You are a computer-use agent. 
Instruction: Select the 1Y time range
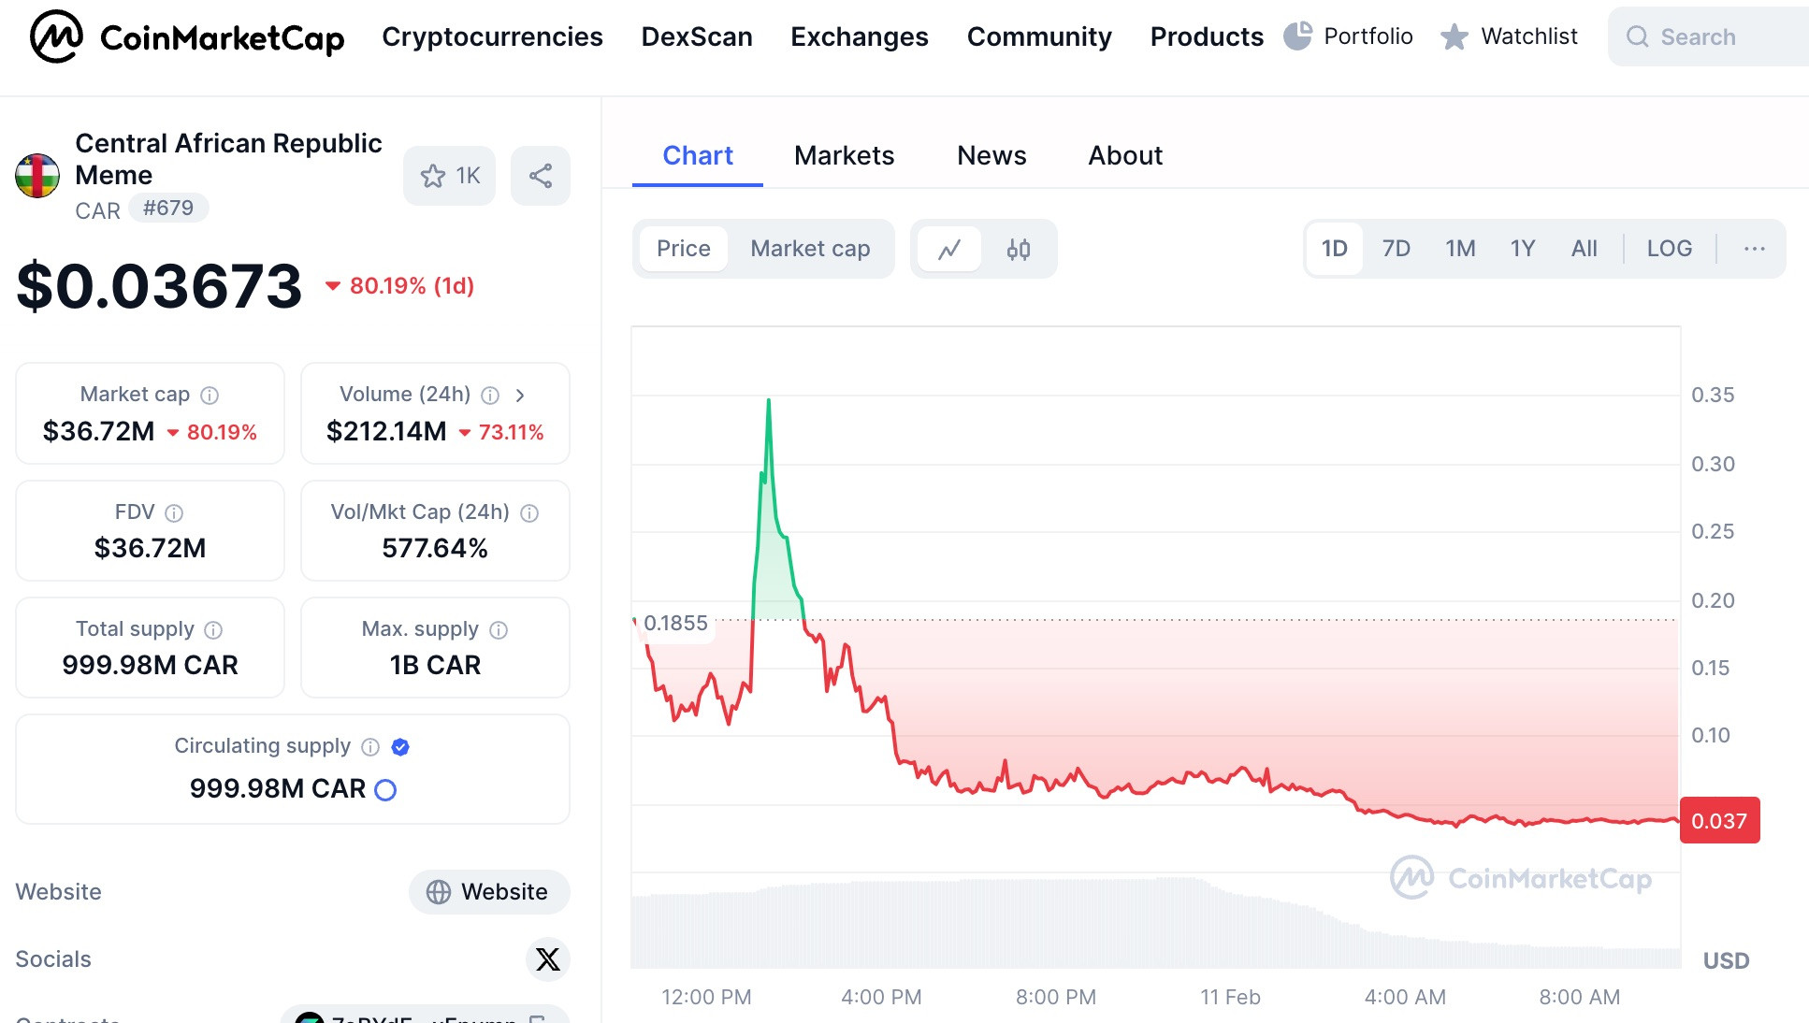point(1523,249)
